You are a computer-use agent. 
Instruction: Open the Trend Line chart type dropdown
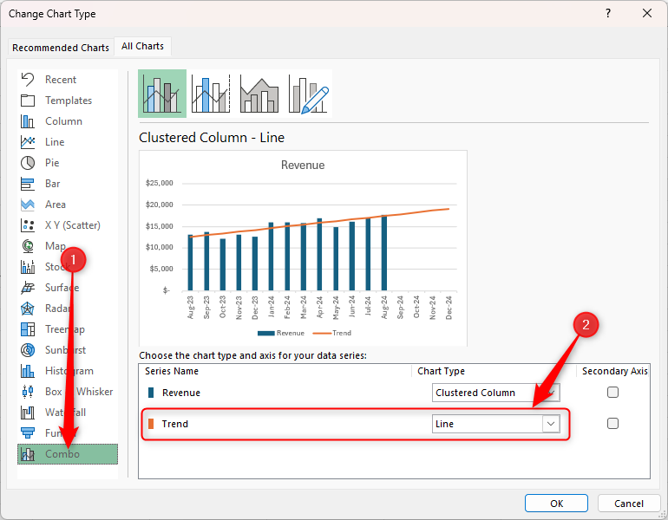point(496,424)
